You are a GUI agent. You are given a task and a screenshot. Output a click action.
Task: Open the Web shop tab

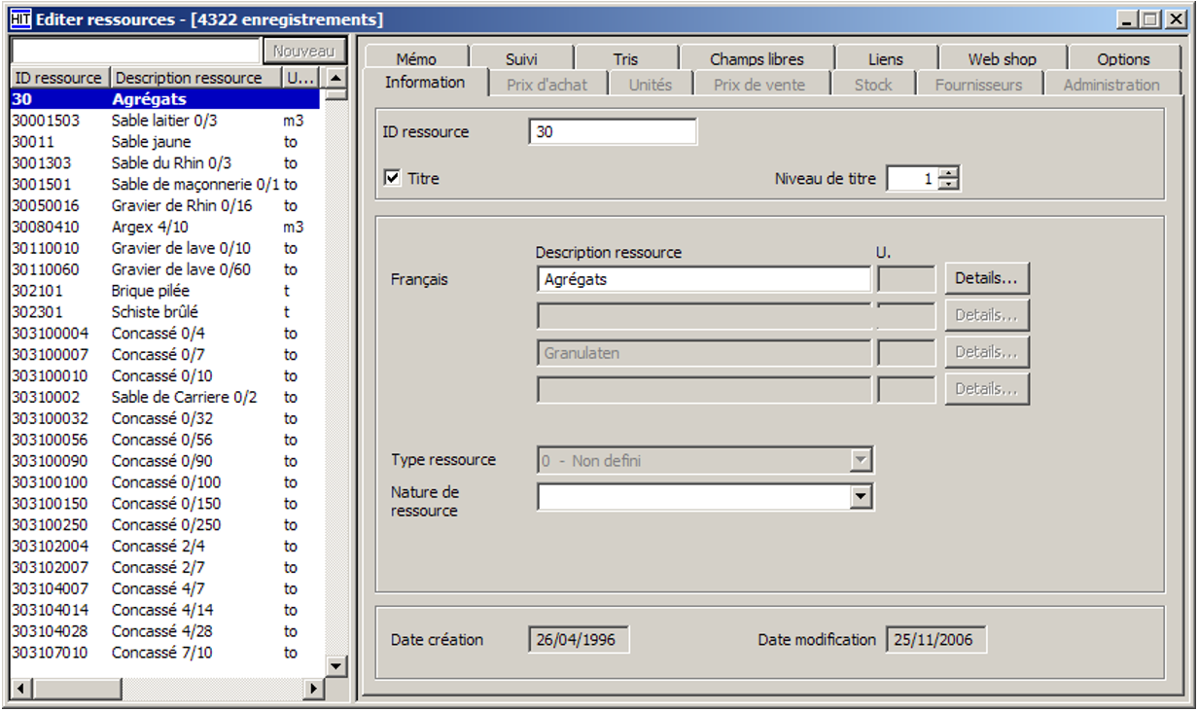(x=1002, y=59)
